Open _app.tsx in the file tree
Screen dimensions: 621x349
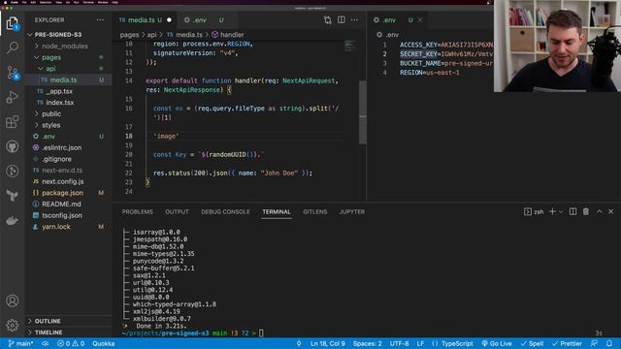tap(59, 91)
